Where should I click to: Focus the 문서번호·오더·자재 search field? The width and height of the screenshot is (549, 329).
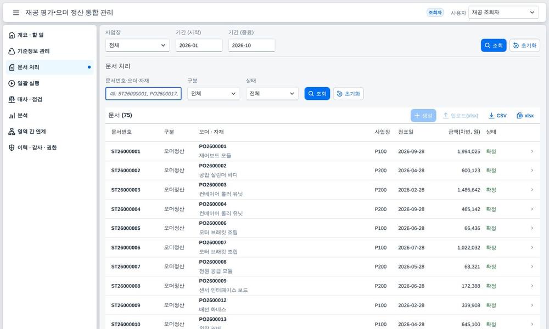pos(143,94)
